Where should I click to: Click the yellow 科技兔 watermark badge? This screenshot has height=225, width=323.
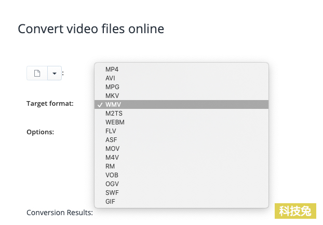[x=295, y=211]
